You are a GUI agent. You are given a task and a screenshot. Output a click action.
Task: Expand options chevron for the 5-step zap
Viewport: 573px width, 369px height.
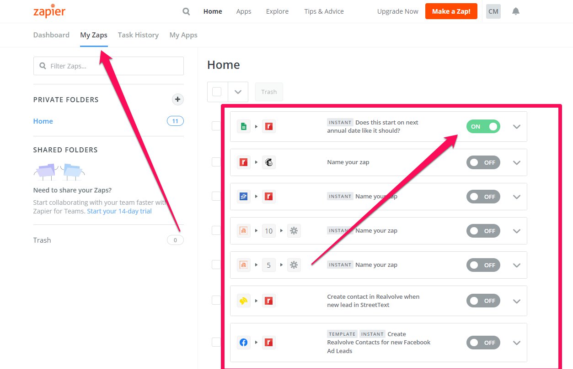pyautogui.click(x=517, y=265)
